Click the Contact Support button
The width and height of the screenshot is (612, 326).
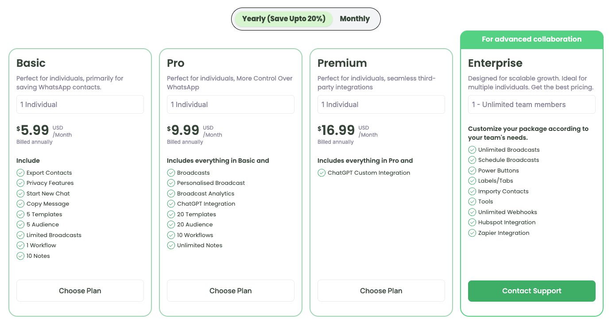(x=532, y=291)
